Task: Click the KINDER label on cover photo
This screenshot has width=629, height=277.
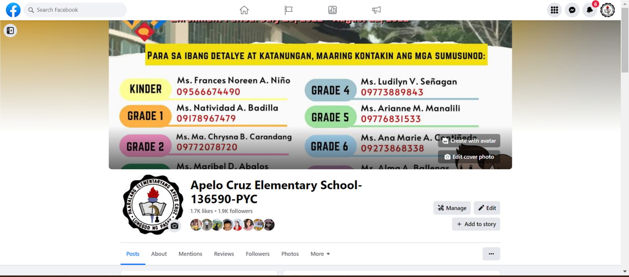Action: click(146, 89)
